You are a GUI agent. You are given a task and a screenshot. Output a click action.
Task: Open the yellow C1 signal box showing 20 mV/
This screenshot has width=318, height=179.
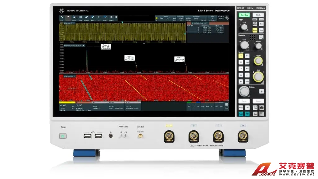coord(67,107)
